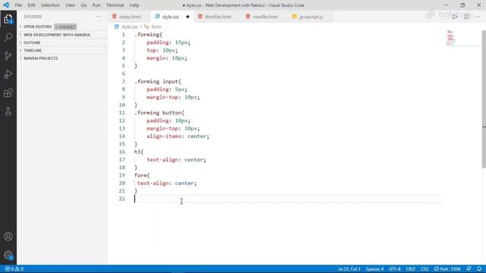Viewport: 486px width, 273px height.
Task: Switch to the index.html tab
Action: click(x=129, y=17)
